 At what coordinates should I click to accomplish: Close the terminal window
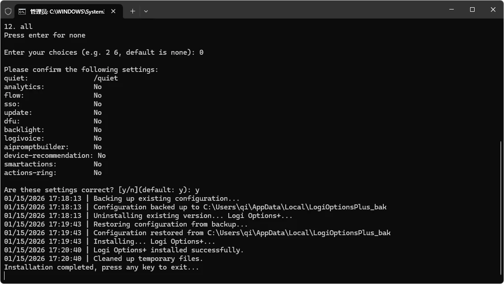click(x=493, y=9)
